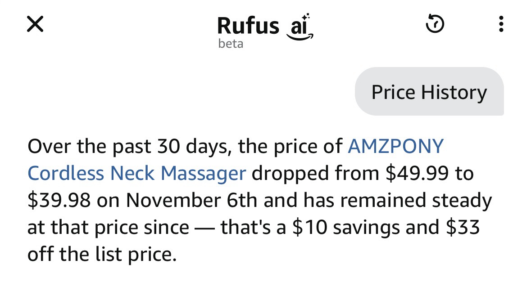Image resolution: width=531 pixels, height=287 pixels.
Task: Click the $10 savings text
Action: coord(309,228)
